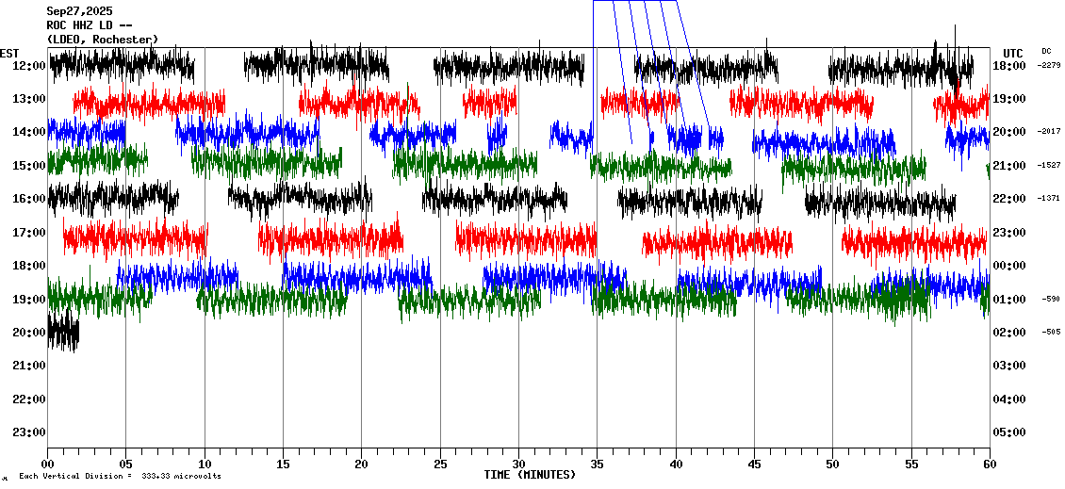Click the 30 minute tick label
Image resolution: width=1065 pixels, height=489 pixels.
click(518, 464)
